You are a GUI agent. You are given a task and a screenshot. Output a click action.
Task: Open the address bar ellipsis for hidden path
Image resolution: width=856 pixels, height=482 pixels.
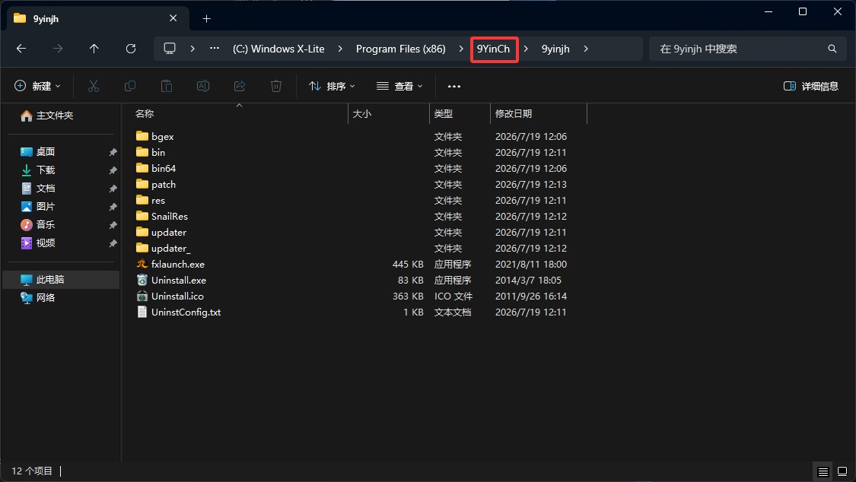point(215,49)
